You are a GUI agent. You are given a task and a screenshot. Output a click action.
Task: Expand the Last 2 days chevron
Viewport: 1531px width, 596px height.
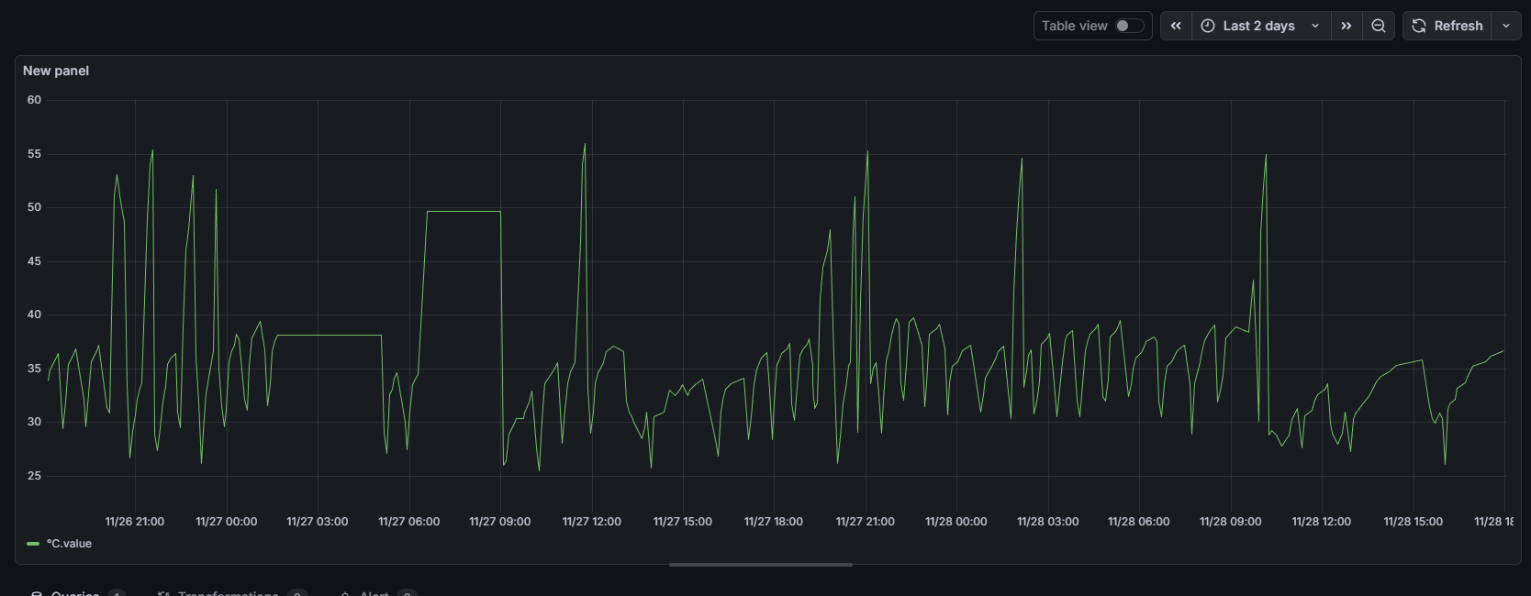1315,26
